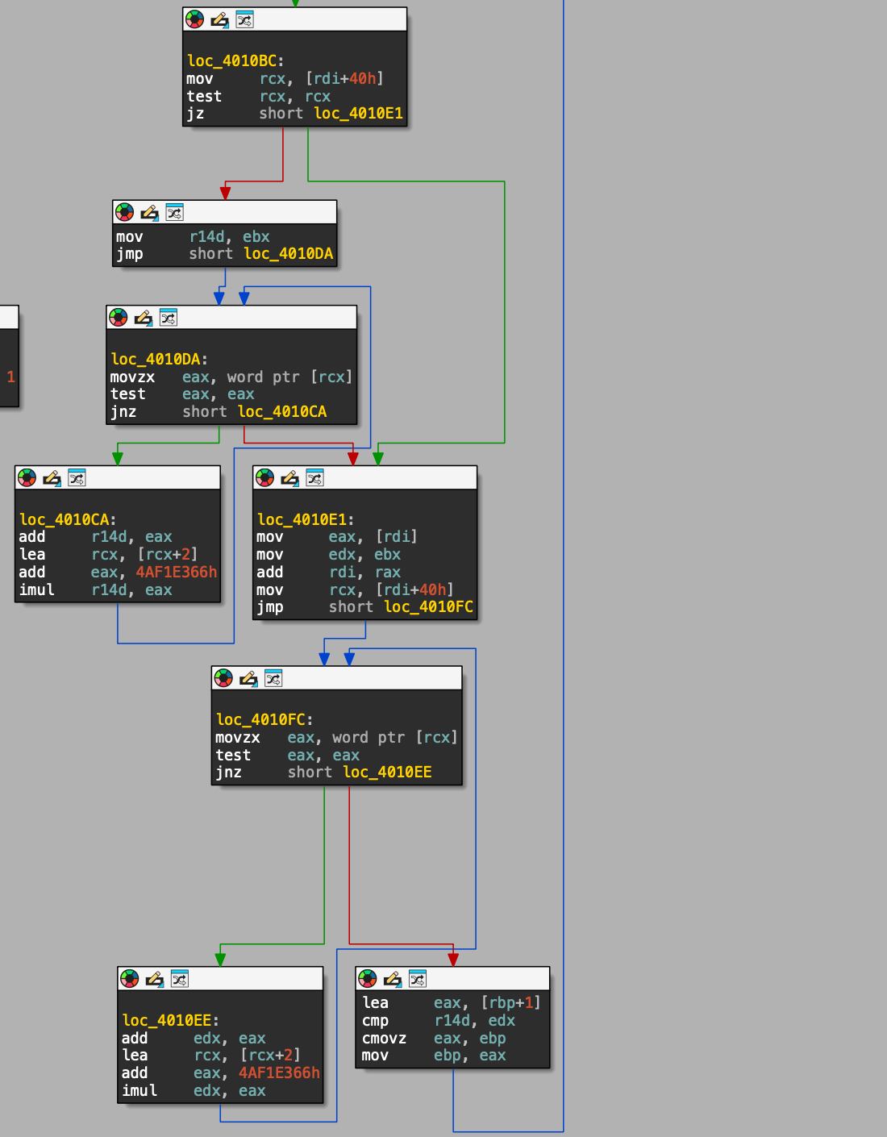887x1137 pixels.
Task: Set node color for loc_4010E1 block
Action: (x=265, y=478)
